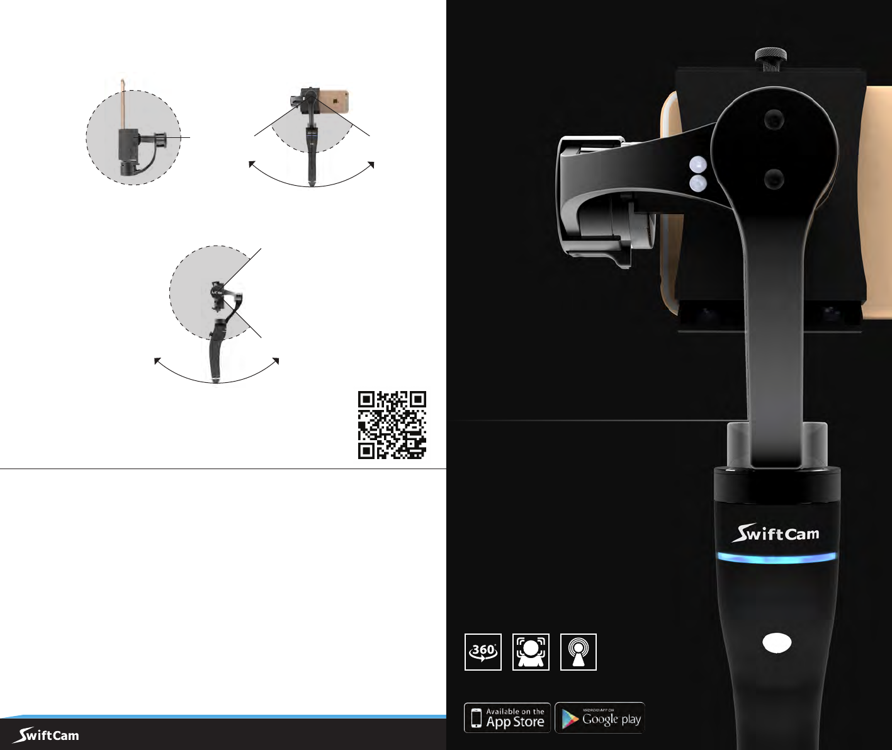Select the front-view gimbal diagram with gold phone
Image resolution: width=892 pixels, height=750 pixels.
[312, 136]
